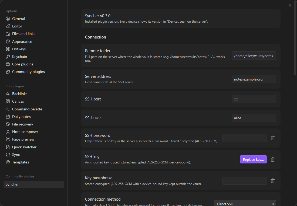Click the Connection section heading
Image resolution: width=297 pixels, height=206 pixels.
pos(96,37)
